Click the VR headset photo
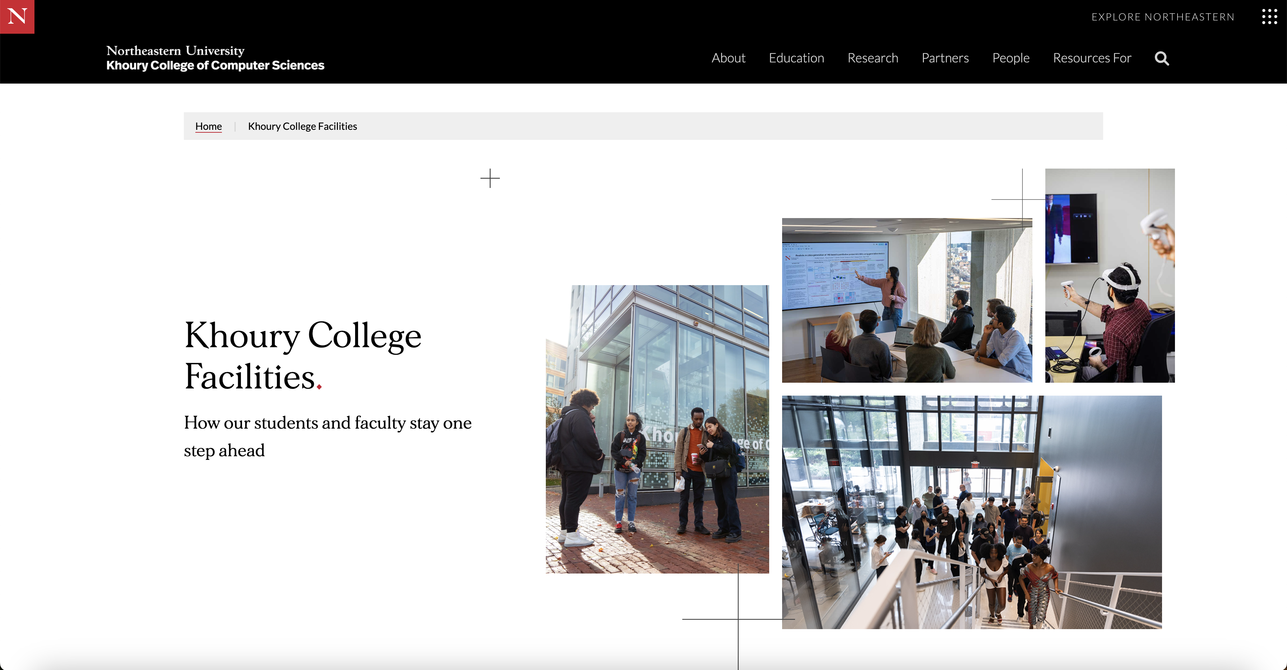 pyautogui.click(x=1109, y=275)
